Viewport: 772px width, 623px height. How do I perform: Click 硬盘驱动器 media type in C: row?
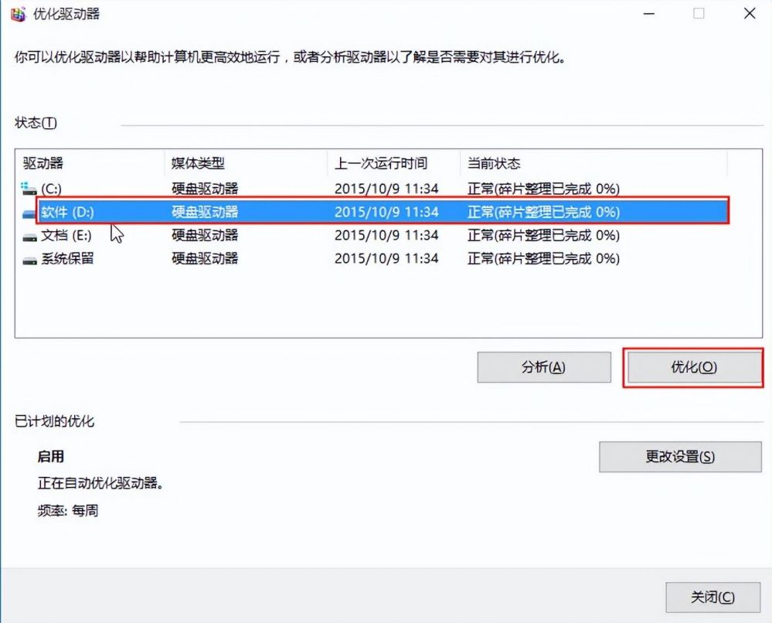coord(205,189)
